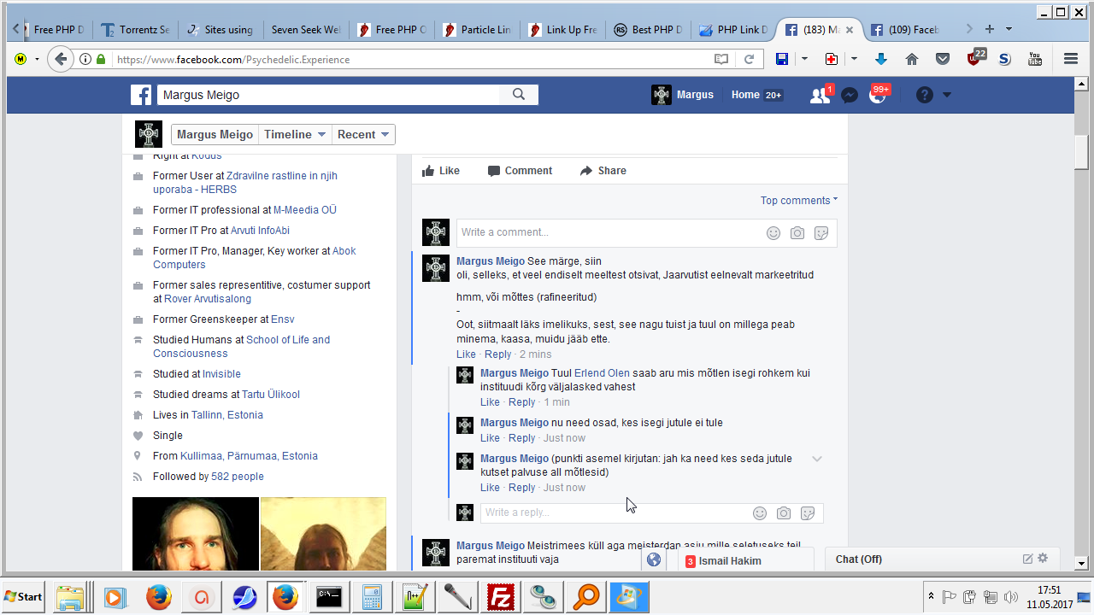Open the Messenger messages icon
Image resolution: width=1094 pixels, height=615 pixels.
(849, 95)
